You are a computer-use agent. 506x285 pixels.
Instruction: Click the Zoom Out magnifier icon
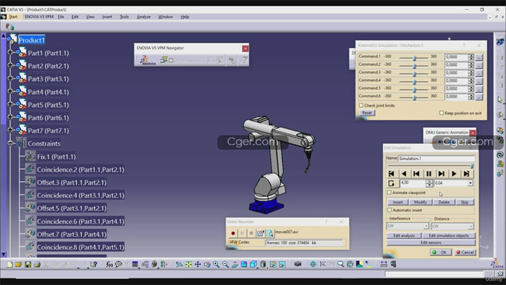(x=225, y=264)
